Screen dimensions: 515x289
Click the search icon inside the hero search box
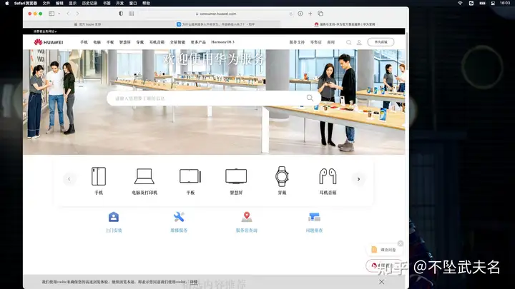tap(310, 98)
